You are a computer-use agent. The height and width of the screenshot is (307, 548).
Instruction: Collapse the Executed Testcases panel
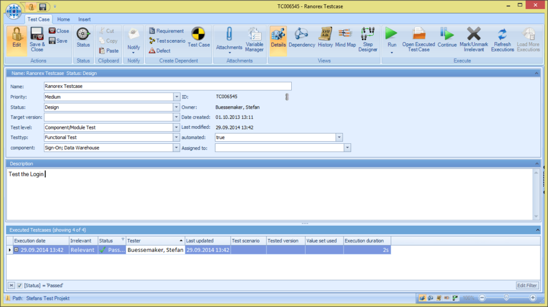(537, 230)
